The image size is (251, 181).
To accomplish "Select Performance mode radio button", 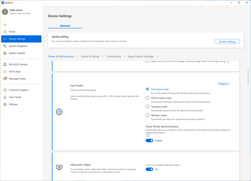I will coord(147,98).
